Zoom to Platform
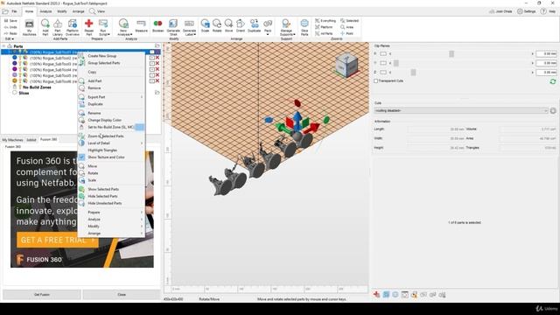Screen dimensions: 560x315 pyautogui.click(x=324, y=27)
